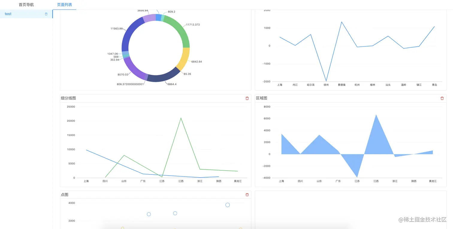Click donut label 352.94

115,60
